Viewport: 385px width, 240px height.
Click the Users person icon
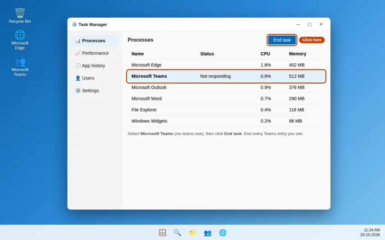pos(78,78)
